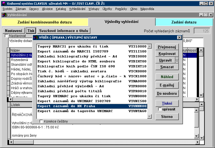Screen dimensions: 215x148
Task: Click the stepper arrows beside Upravit
Action: click(x=177, y=60)
